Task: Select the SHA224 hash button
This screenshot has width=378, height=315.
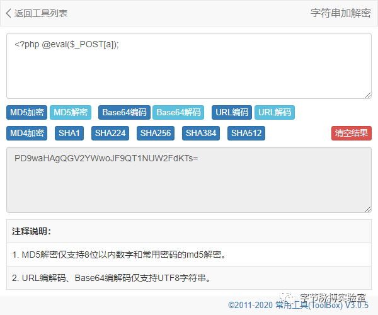Action: [110, 134]
